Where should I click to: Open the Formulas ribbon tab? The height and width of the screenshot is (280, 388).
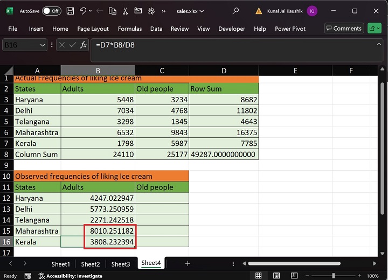129,29
